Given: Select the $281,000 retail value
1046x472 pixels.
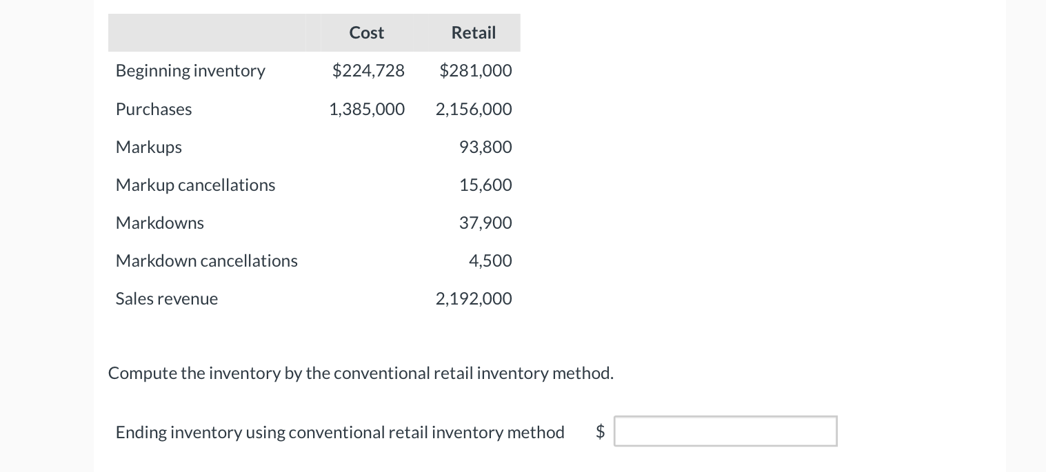Looking at the screenshot, I should click(x=475, y=70).
